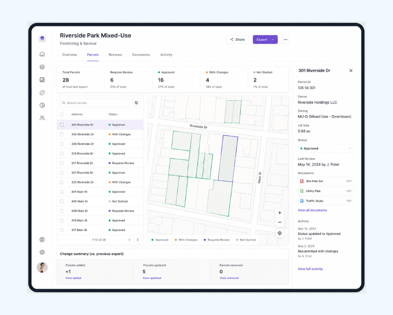Open the Site Plan Set PDF document
This screenshot has height=315, width=393.
click(326, 181)
